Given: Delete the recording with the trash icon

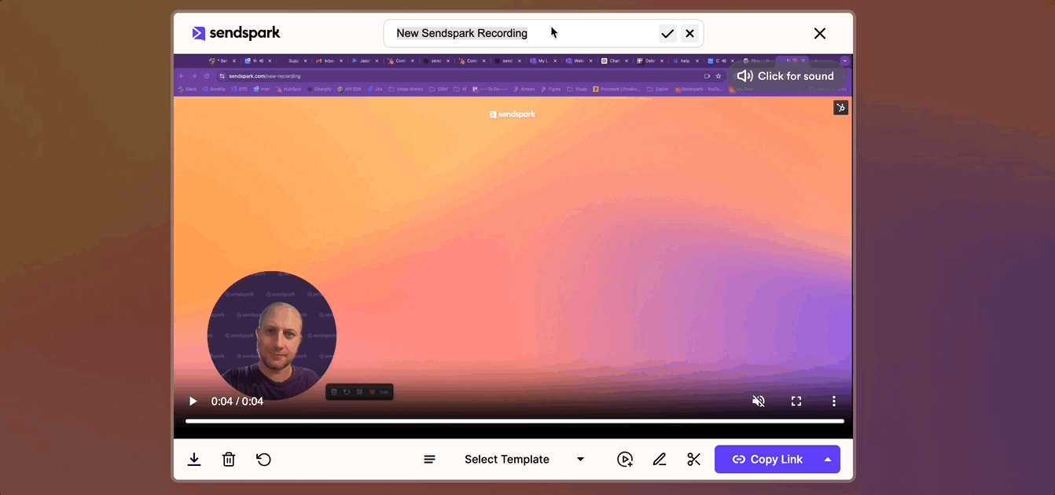Looking at the screenshot, I should pyautogui.click(x=229, y=460).
